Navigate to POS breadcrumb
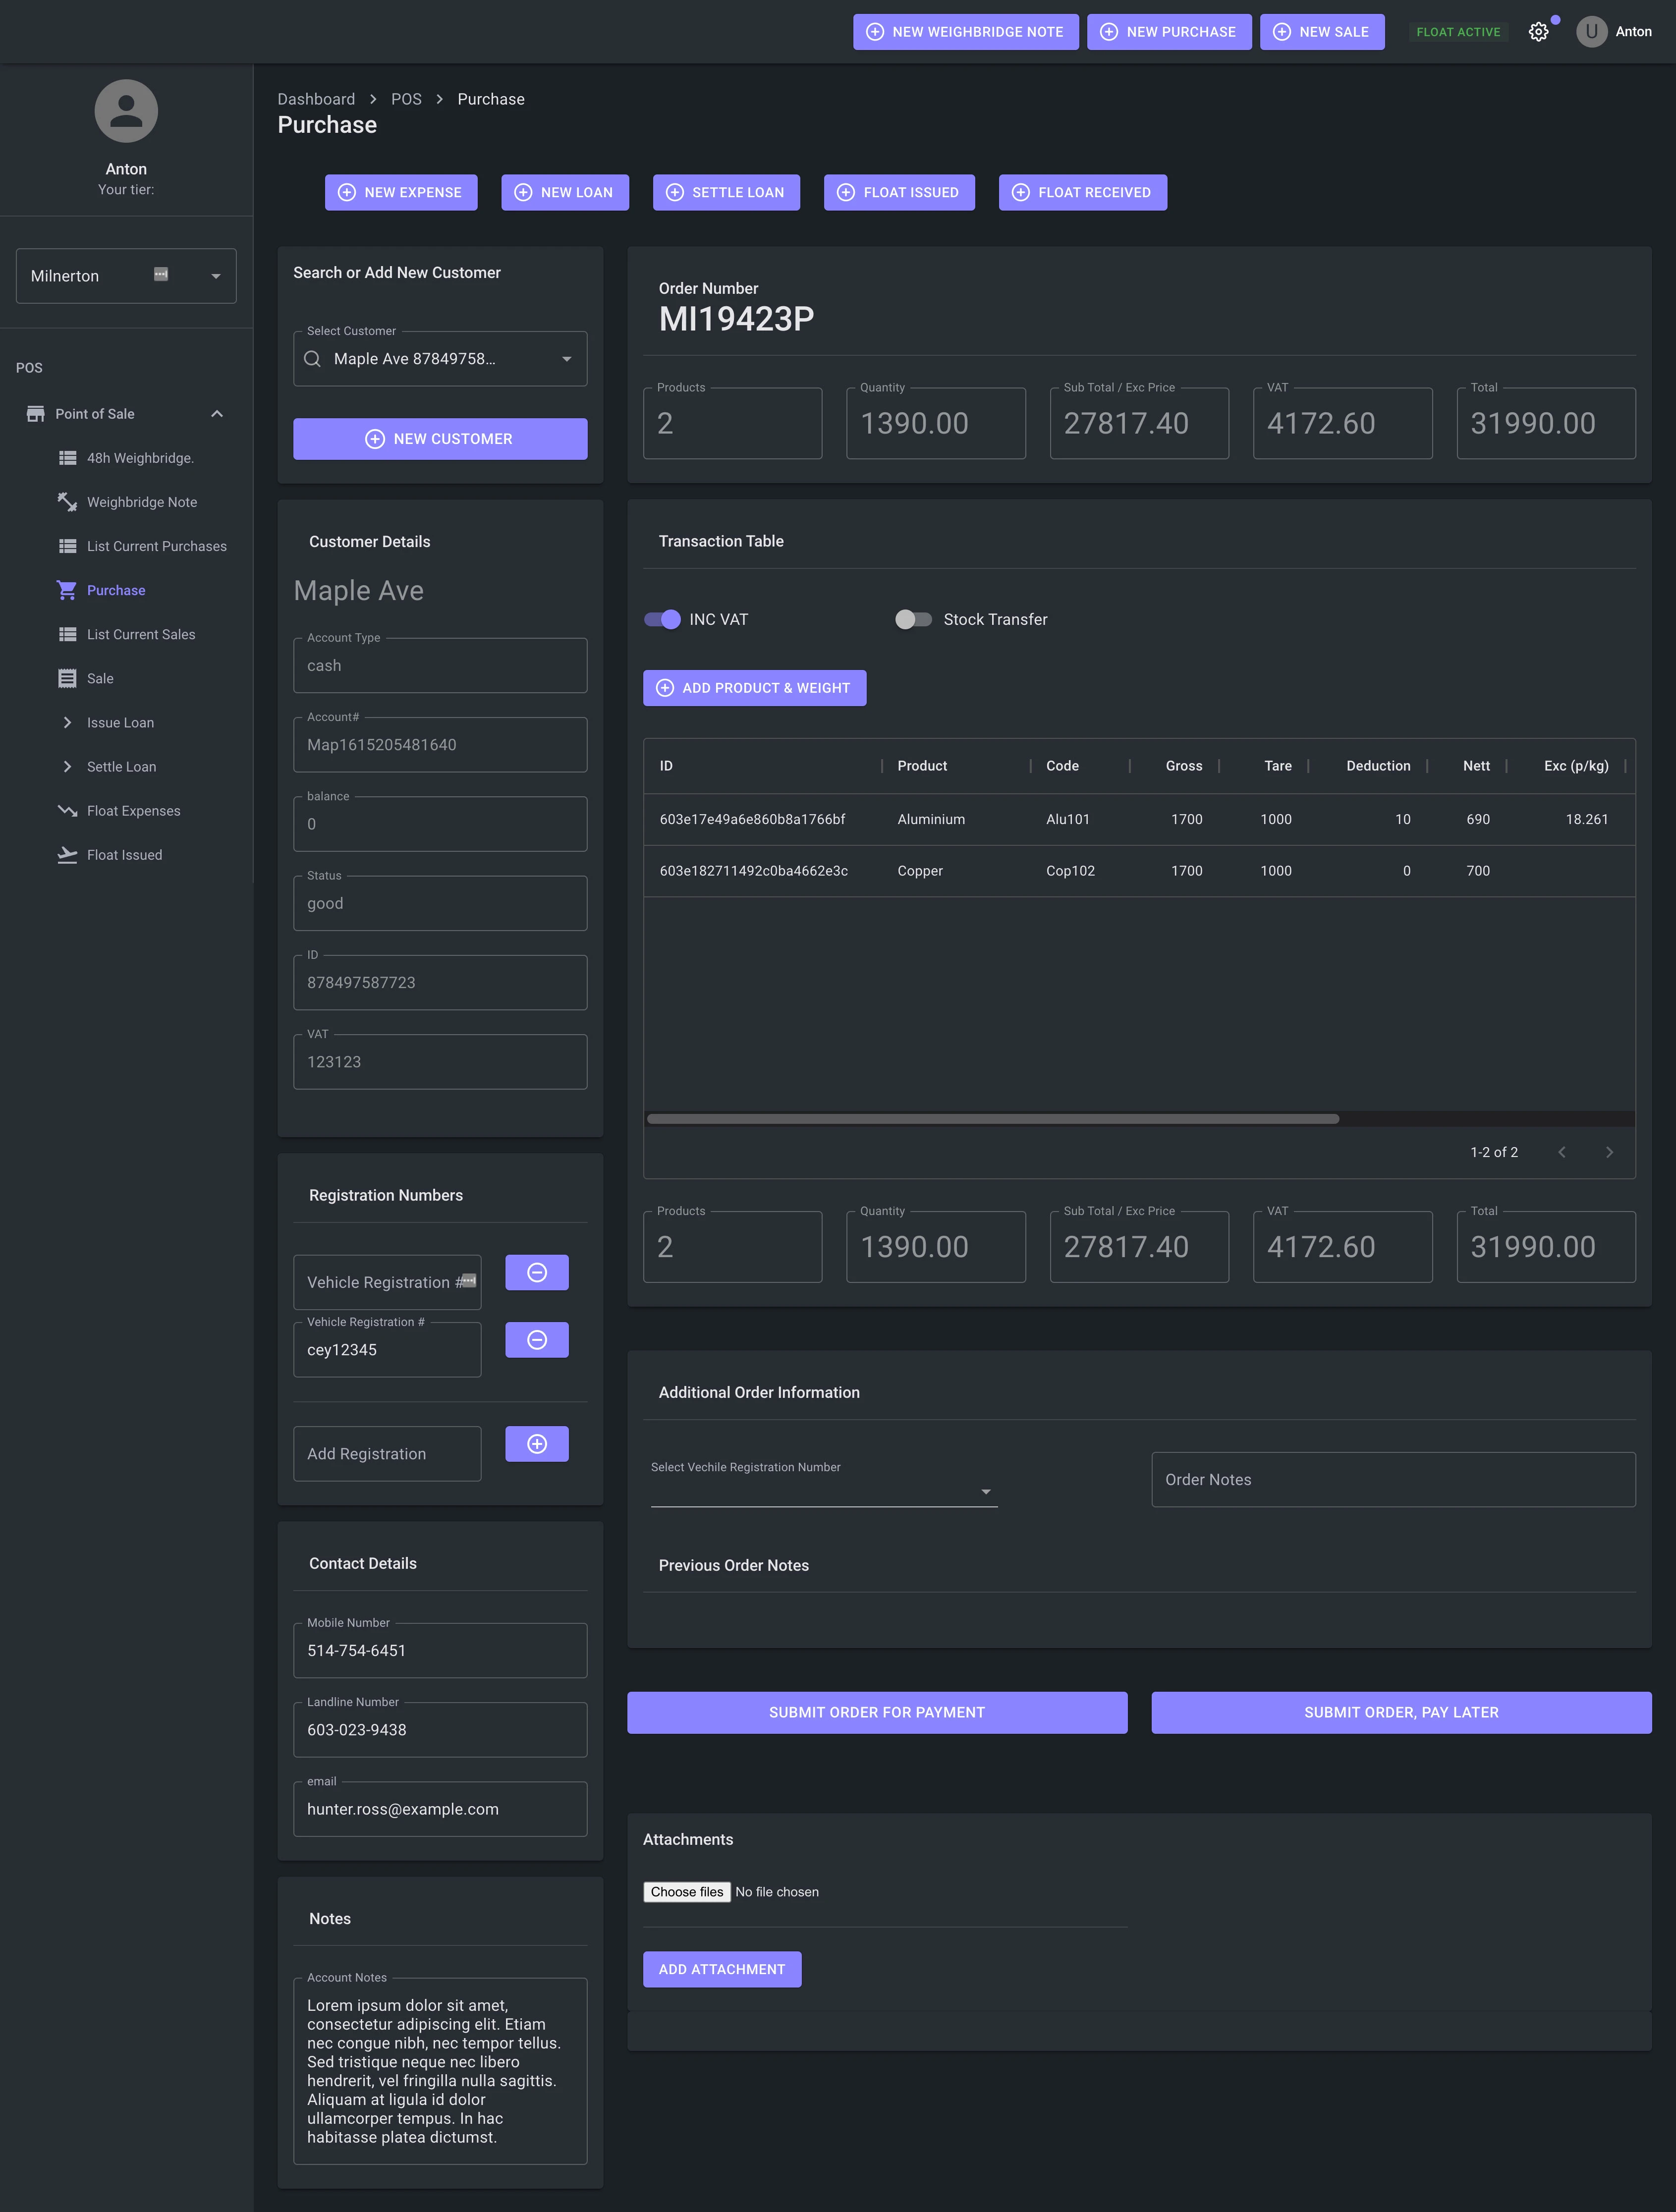Image resolution: width=1676 pixels, height=2212 pixels. click(406, 99)
